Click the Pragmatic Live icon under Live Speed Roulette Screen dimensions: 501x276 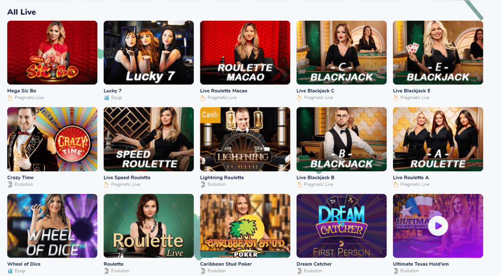point(106,185)
